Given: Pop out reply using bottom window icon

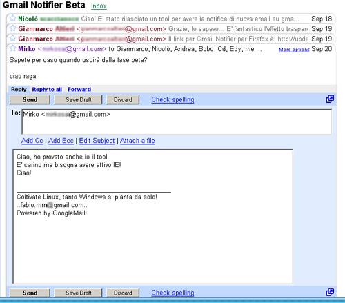Looking at the screenshot, I should [330, 292].
